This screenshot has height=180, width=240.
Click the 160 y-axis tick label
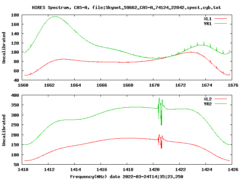click(15, 24)
